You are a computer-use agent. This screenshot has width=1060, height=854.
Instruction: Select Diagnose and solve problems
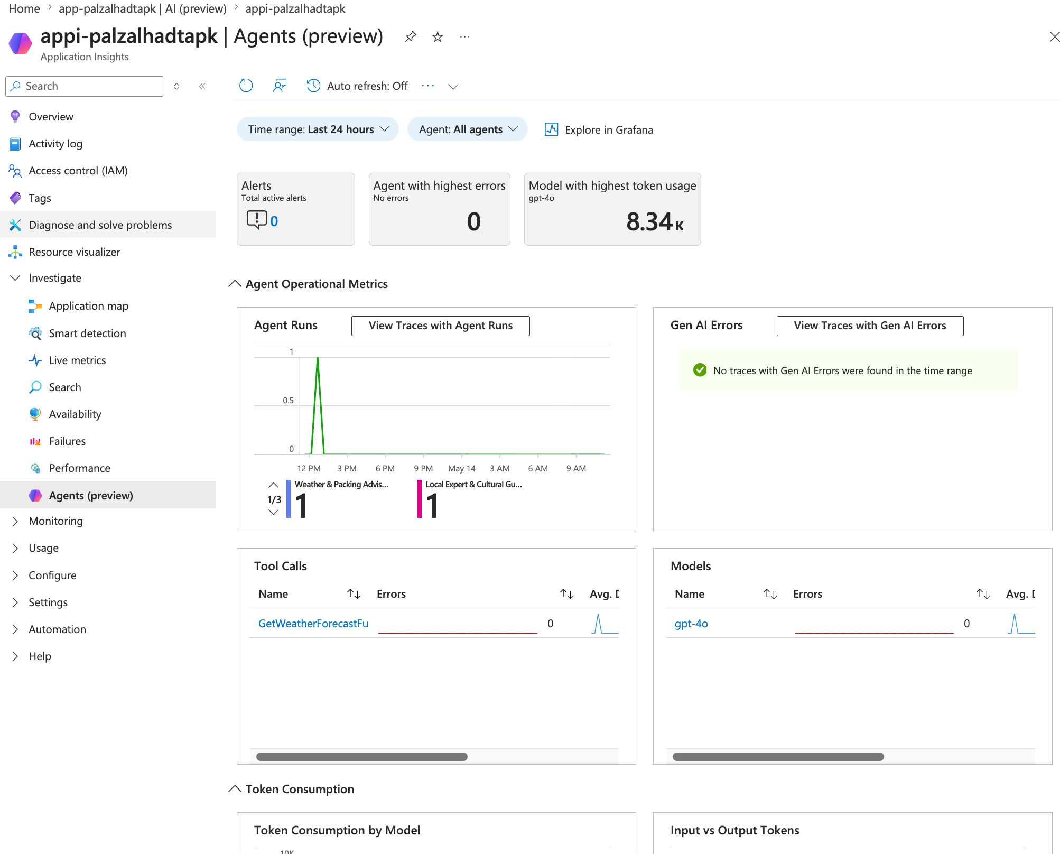[108, 225]
